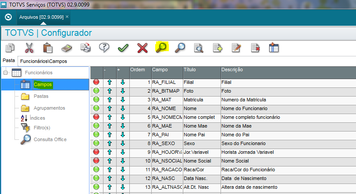Click the delete document icon
The height and width of the screenshot is (194, 356).
pyautogui.click(x=255, y=48)
